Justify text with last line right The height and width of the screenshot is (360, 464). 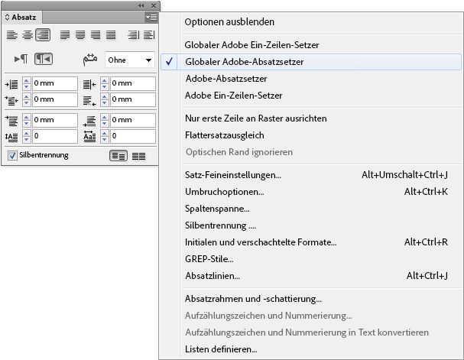[96, 35]
